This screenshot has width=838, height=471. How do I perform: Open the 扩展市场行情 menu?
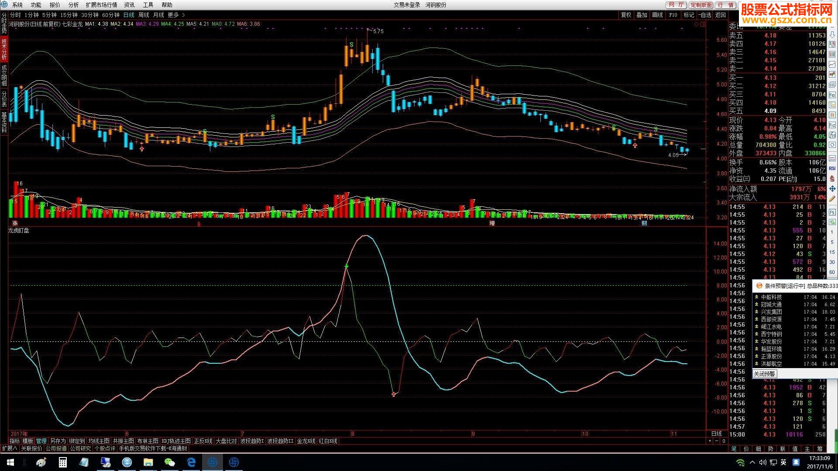click(x=101, y=5)
